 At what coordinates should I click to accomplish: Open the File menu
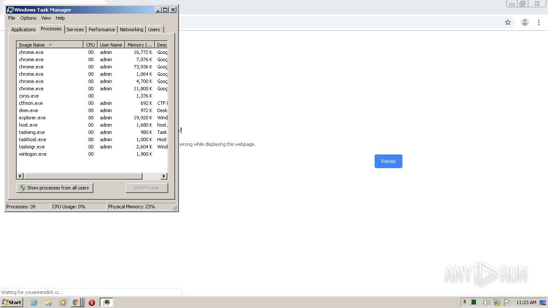[x=12, y=18]
